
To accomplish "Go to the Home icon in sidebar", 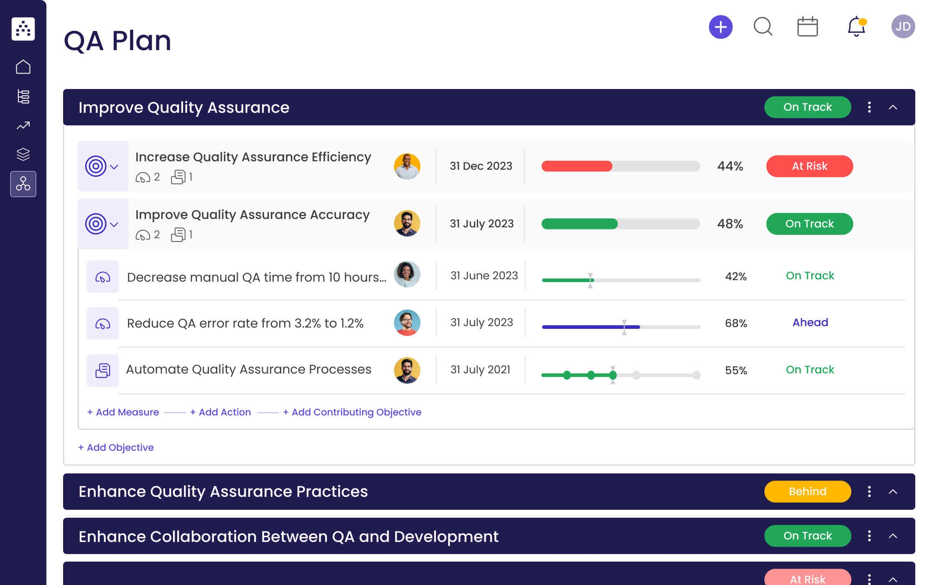I will coord(23,67).
